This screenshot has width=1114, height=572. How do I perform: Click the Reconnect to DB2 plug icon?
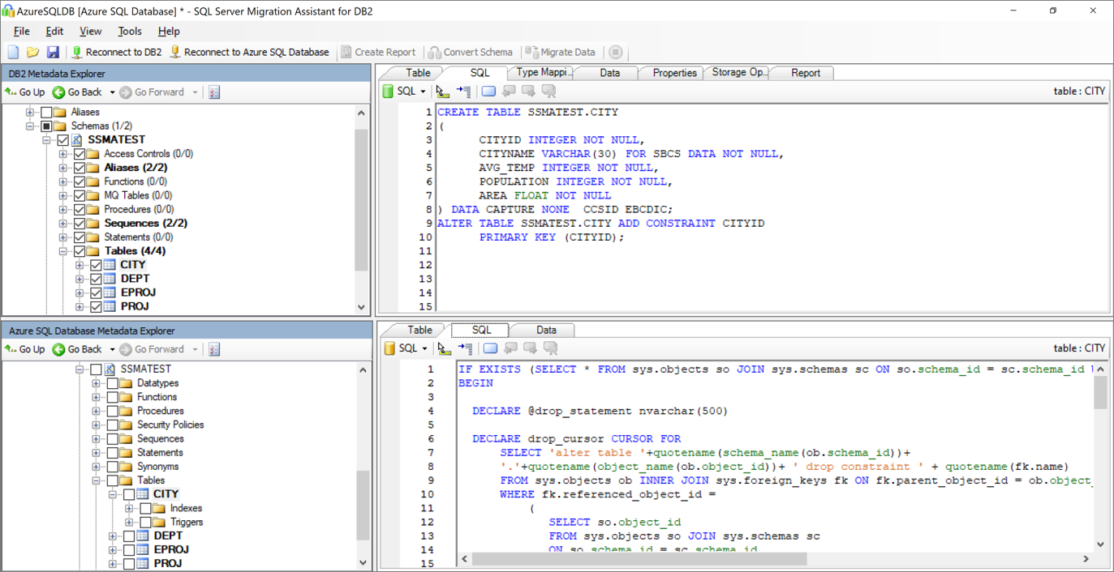pos(75,52)
